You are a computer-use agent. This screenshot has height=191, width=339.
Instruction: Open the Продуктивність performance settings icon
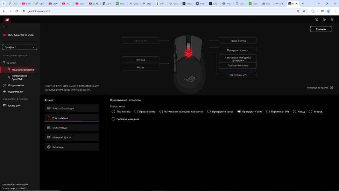[4, 85]
